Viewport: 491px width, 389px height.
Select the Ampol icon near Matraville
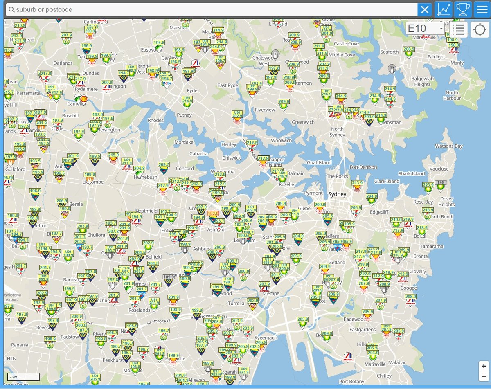pos(348,356)
